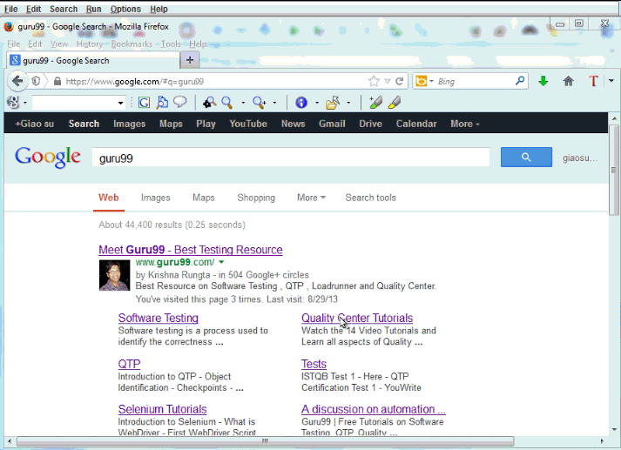Open the More menu in black Google bar

[x=464, y=124]
